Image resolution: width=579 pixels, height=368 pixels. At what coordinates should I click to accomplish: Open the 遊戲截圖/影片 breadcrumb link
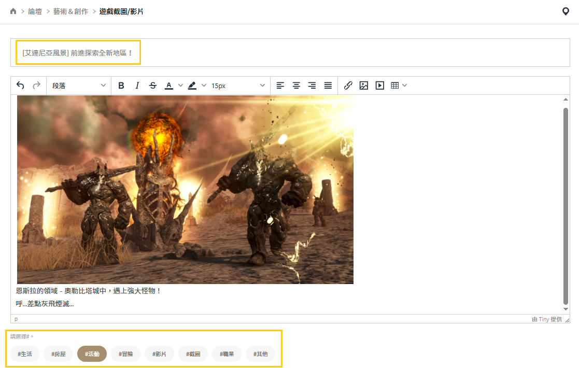tap(121, 11)
